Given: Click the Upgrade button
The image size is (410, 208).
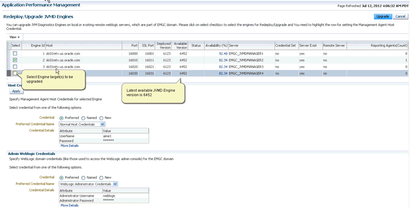Looking at the screenshot, I should tap(382, 16).
